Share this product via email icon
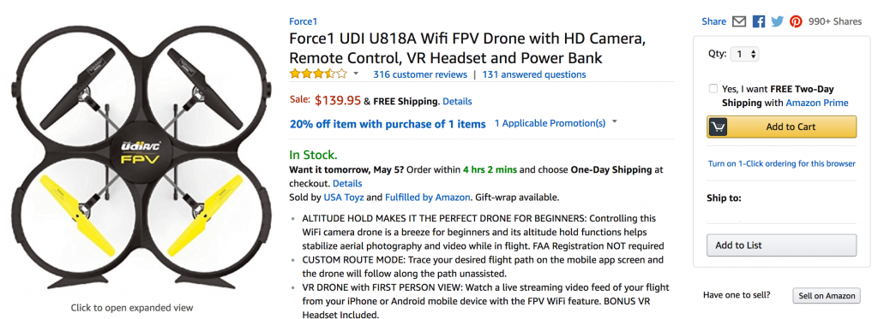 (739, 21)
